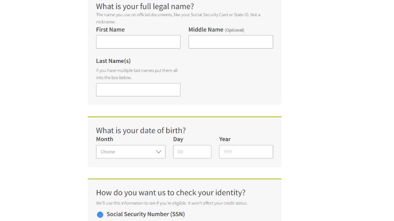The image size is (394, 221).
Task: Select the Social Security Number radio button
Action: pos(100,214)
